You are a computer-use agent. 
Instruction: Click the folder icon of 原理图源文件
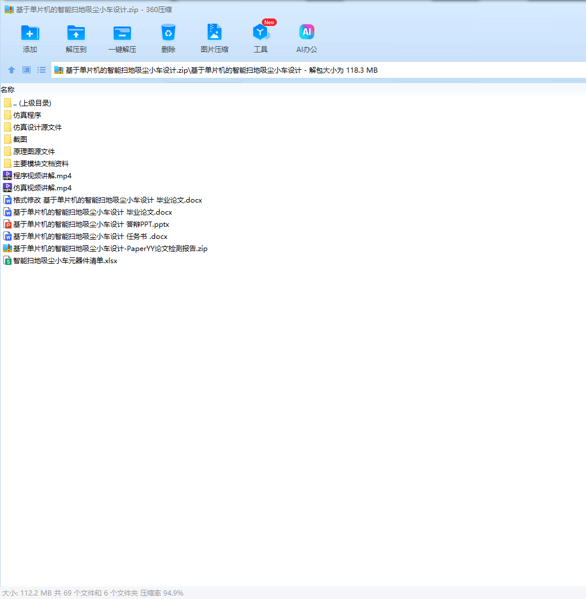point(7,151)
